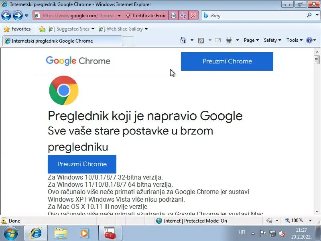
Task: Click the page scrollbar up arrow
Action: (317, 52)
